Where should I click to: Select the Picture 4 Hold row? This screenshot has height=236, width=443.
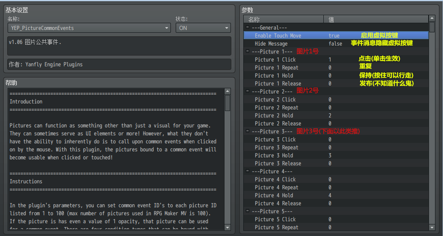[336, 195]
